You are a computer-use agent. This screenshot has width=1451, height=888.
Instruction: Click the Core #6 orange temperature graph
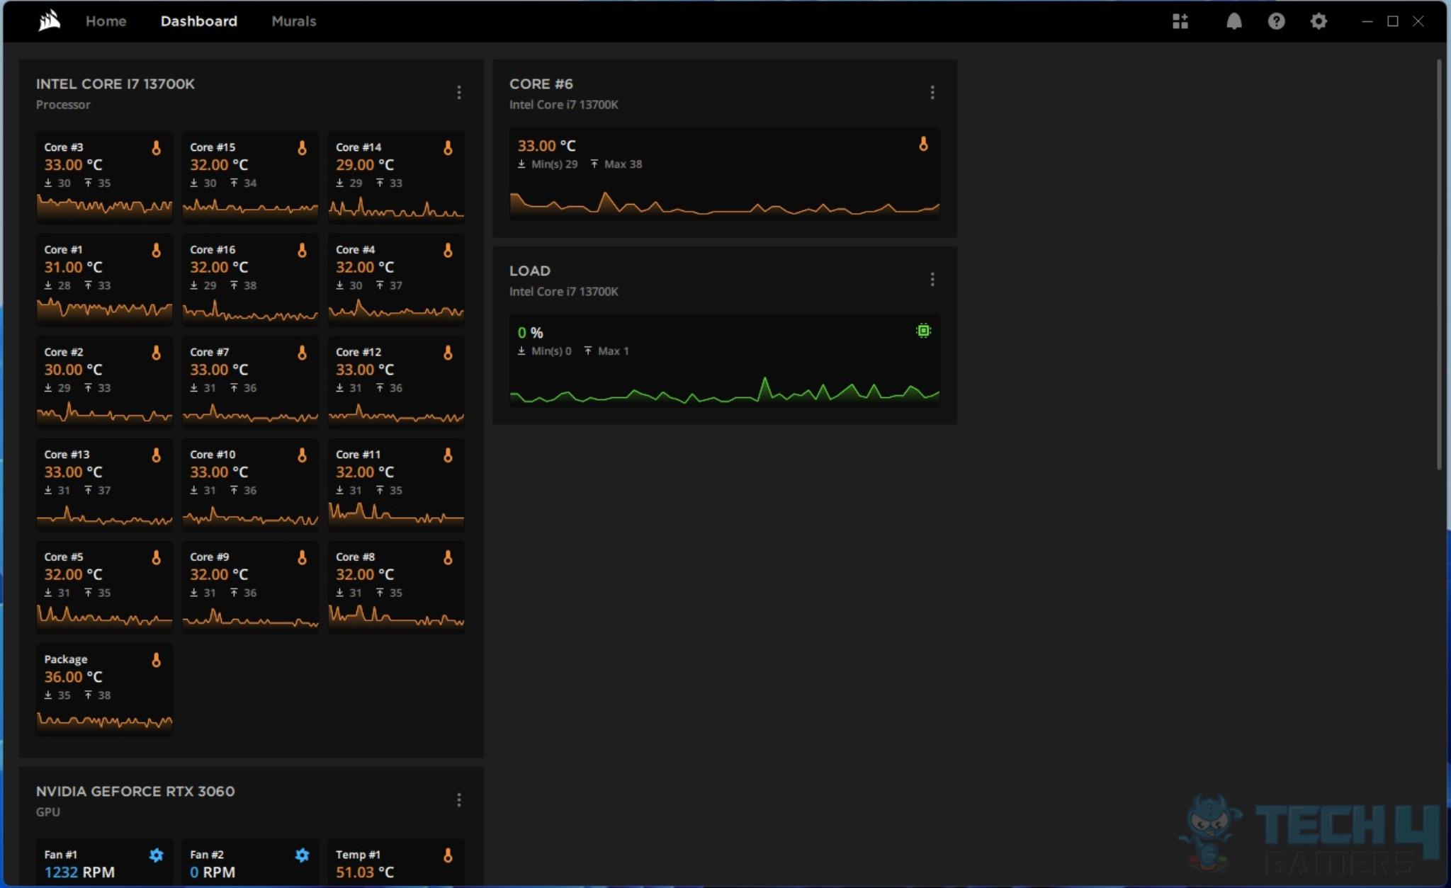pyautogui.click(x=725, y=204)
